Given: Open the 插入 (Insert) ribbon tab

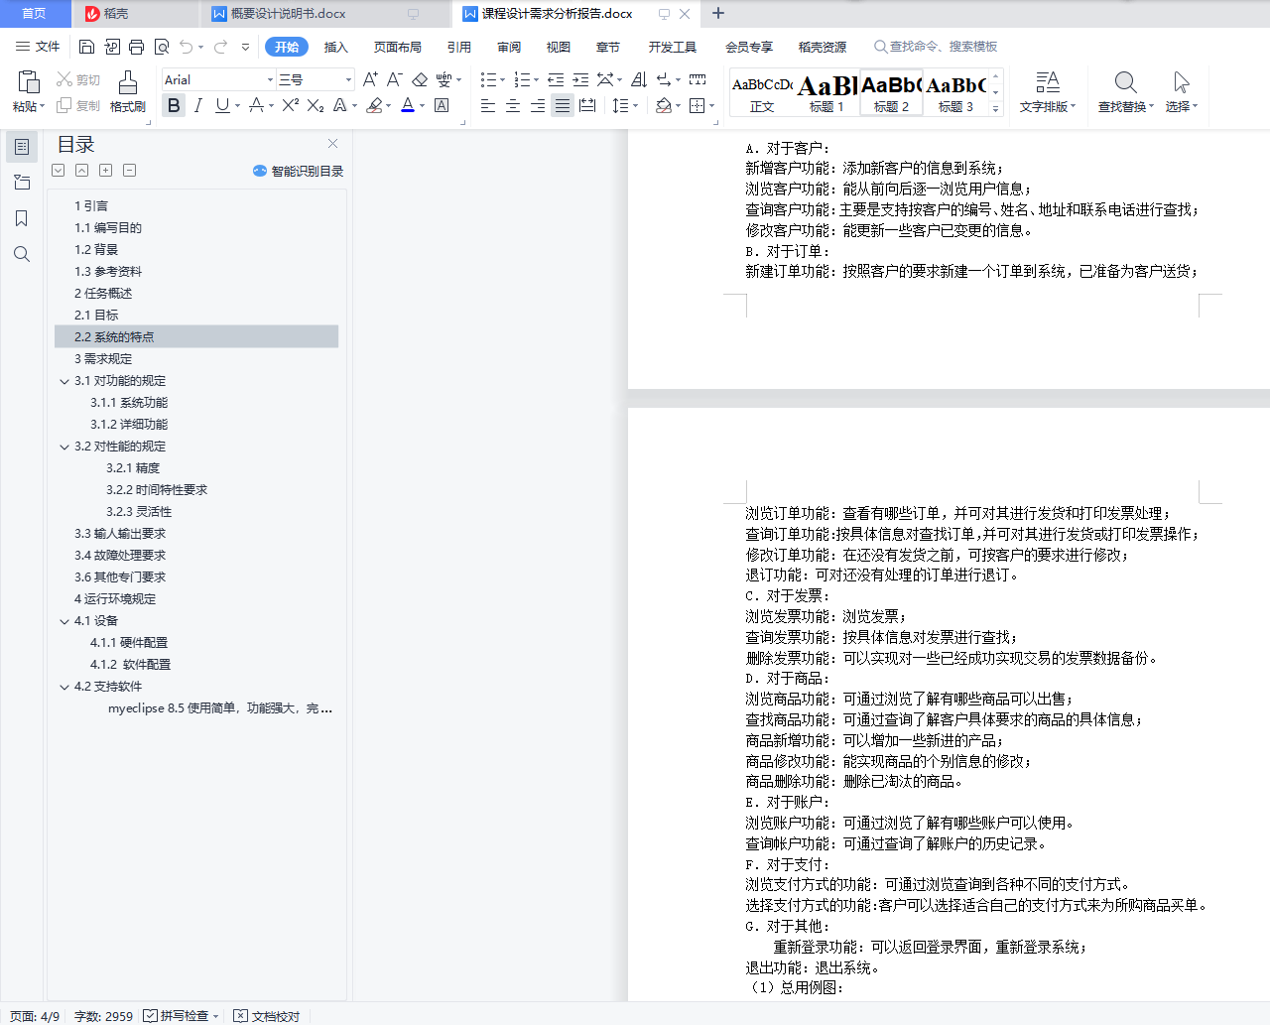Looking at the screenshot, I should 336,47.
